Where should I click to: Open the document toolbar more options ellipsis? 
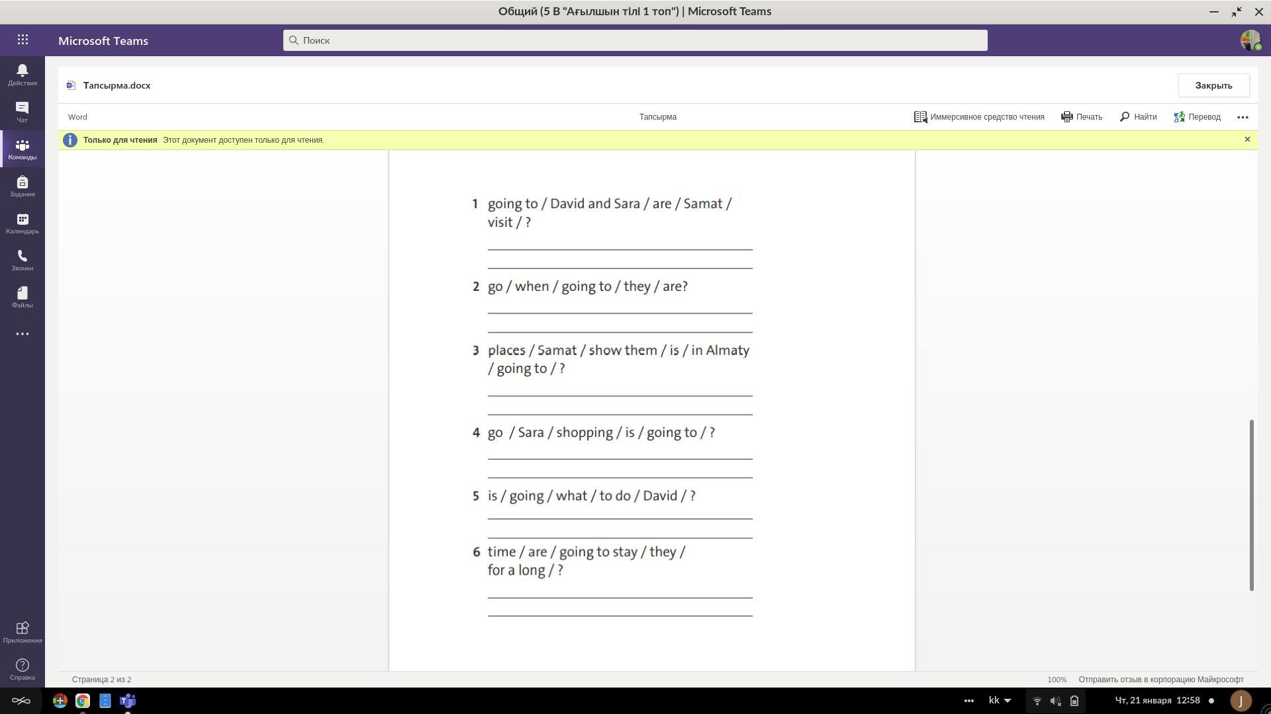[1243, 117]
